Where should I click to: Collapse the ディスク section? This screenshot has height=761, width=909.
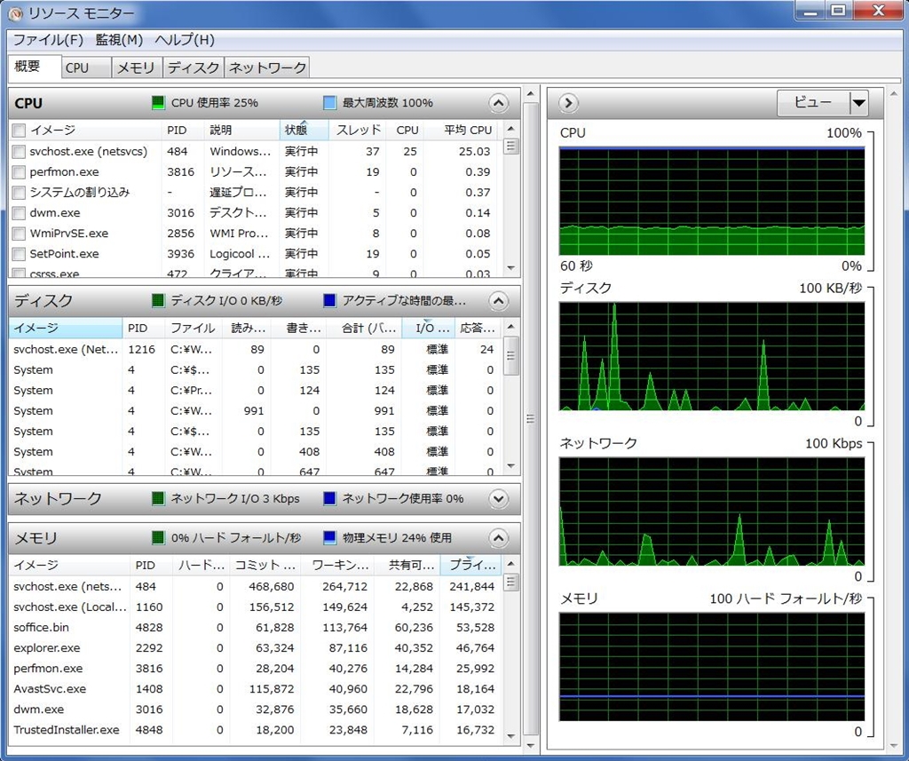coord(499,301)
